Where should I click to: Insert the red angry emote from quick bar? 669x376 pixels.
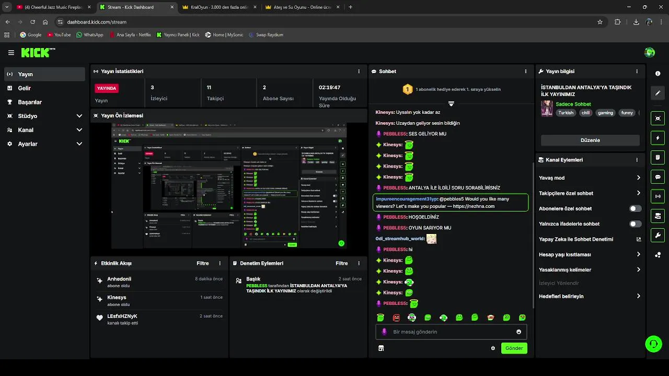[396, 318]
